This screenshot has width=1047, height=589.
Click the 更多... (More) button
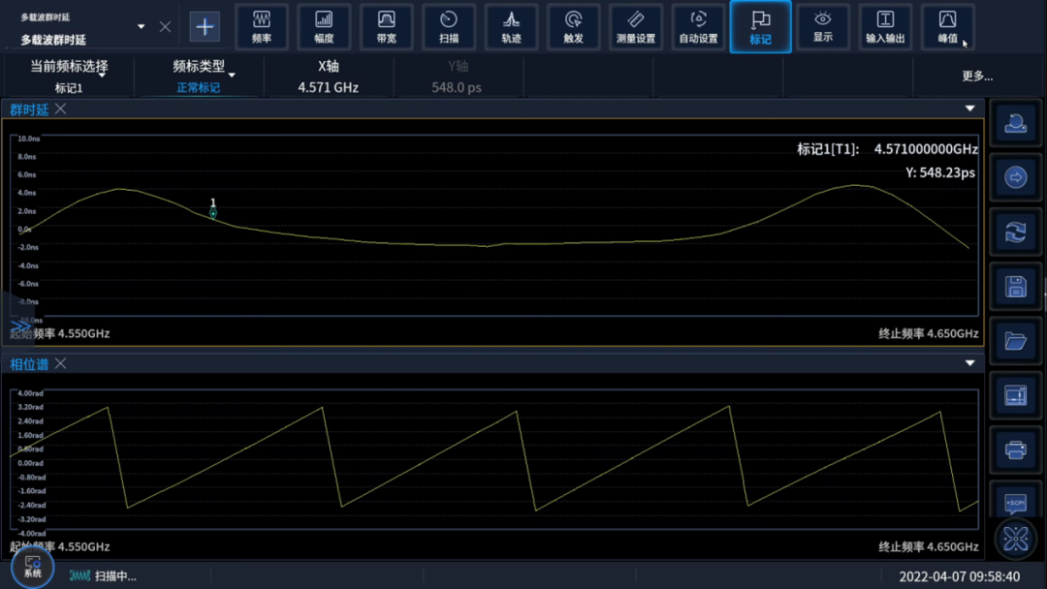tap(976, 77)
